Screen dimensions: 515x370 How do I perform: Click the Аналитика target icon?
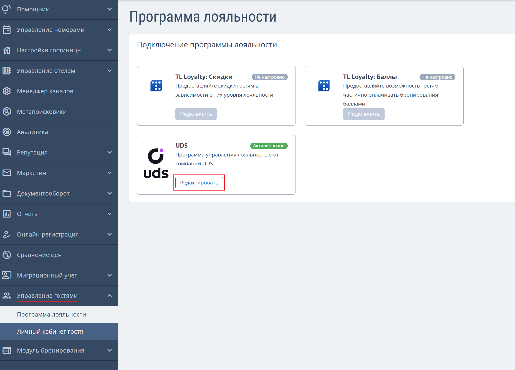[x=7, y=132]
